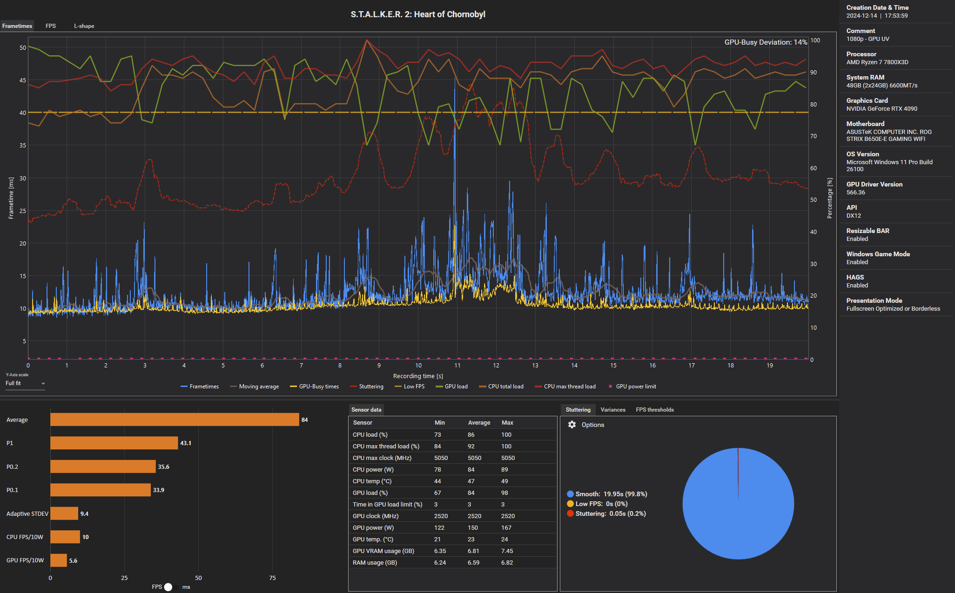Click the Low FPS yellow legend dot
This screenshot has width=955, height=593.
[x=570, y=504]
